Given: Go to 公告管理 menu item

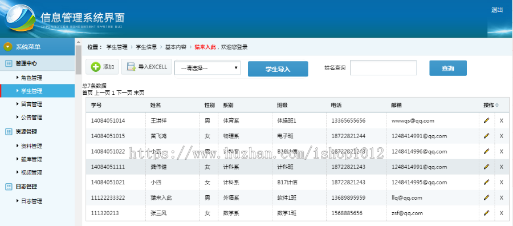Looking at the screenshot, I should click(x=31, y=117).
